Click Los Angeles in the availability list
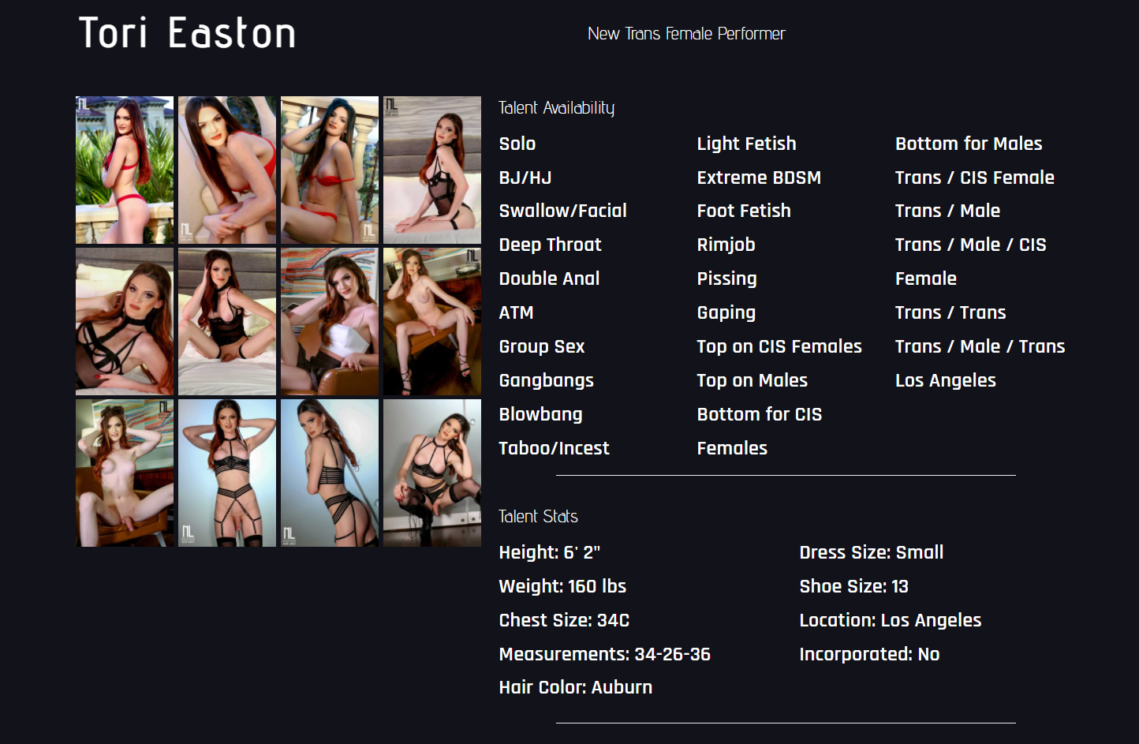This screenshot has height=744, width=1139. click(x=945, y=380)
